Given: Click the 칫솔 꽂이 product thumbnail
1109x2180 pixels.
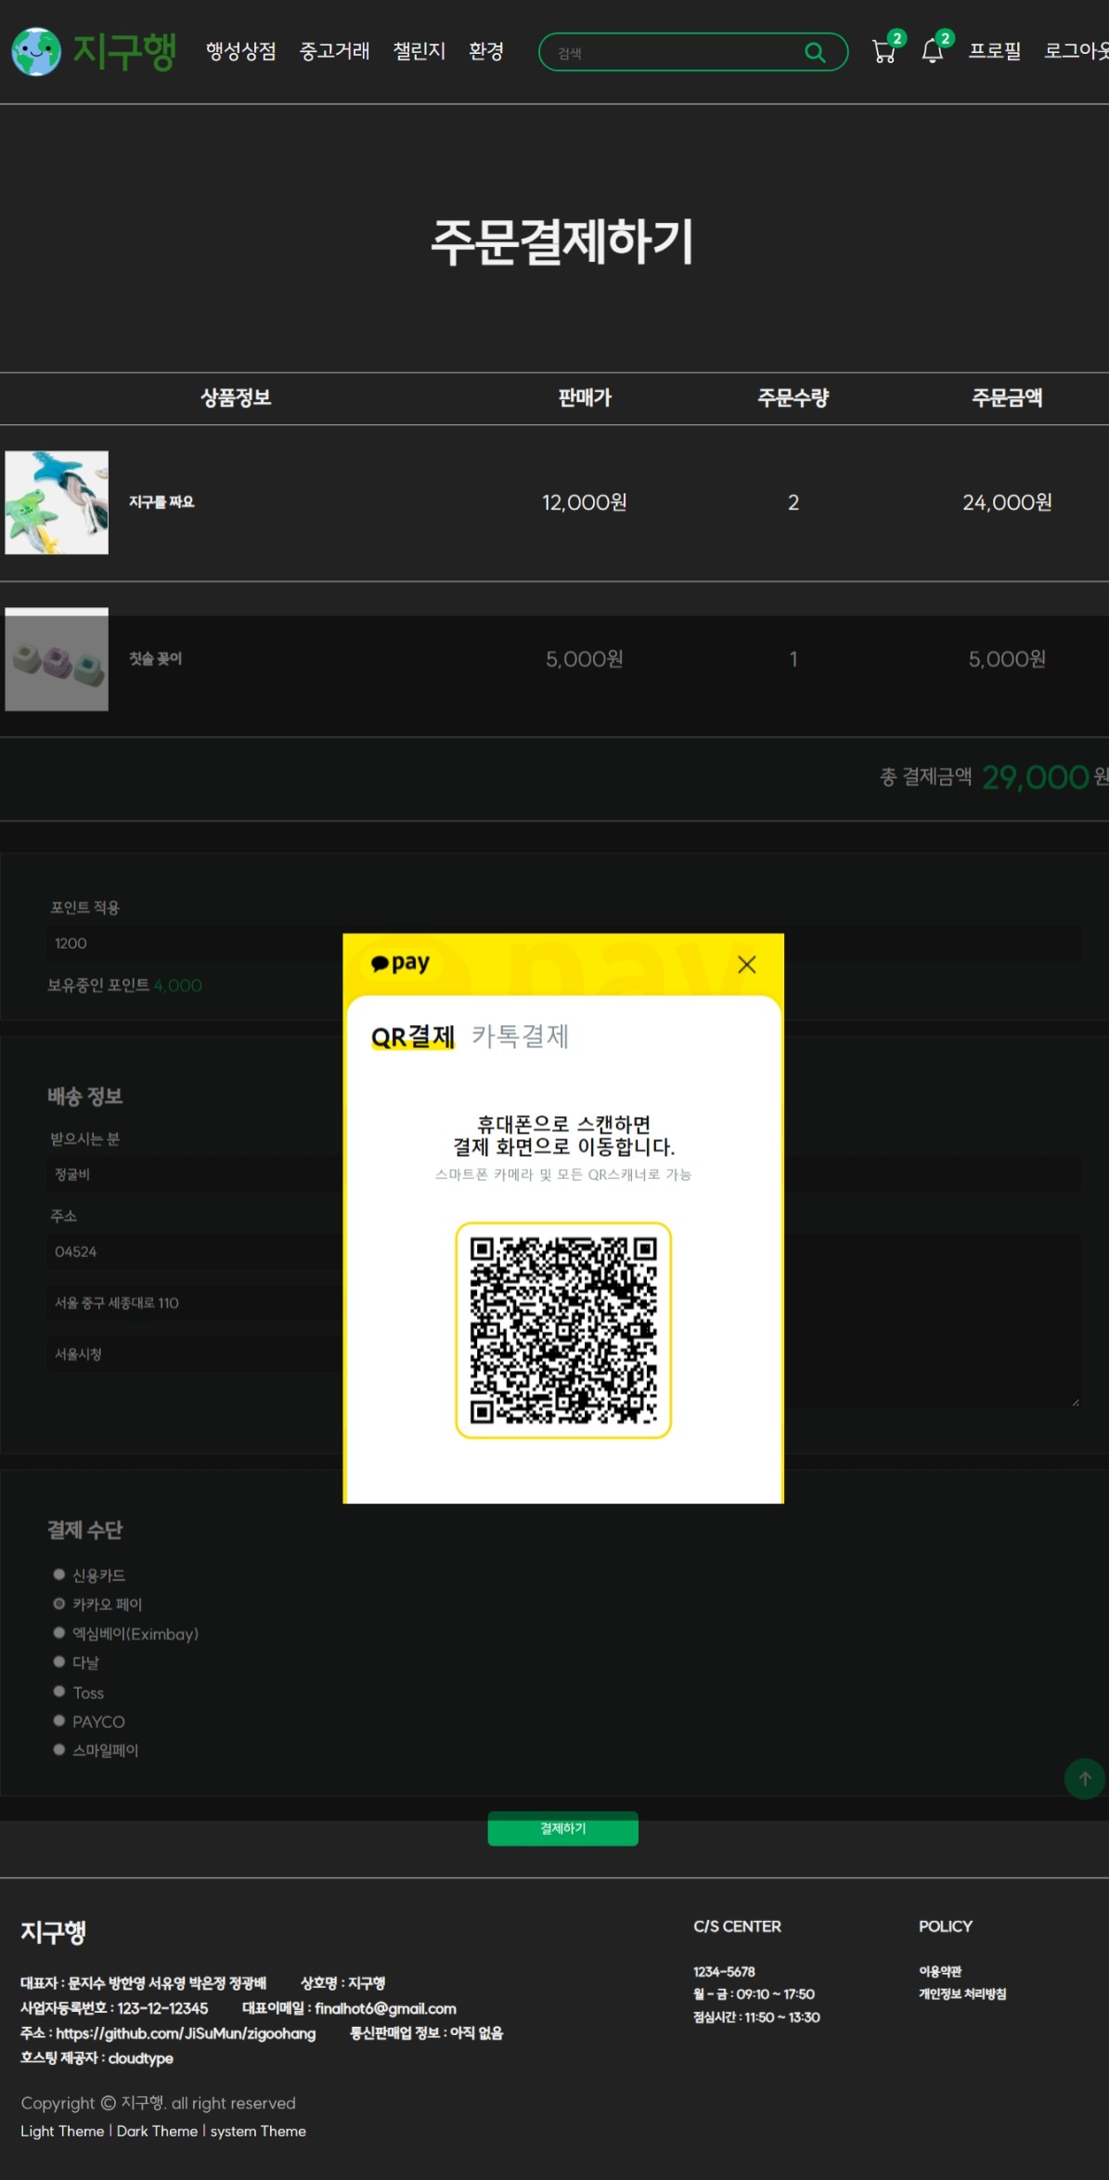Looking at the screenshot, I should (x=57, y=659).
